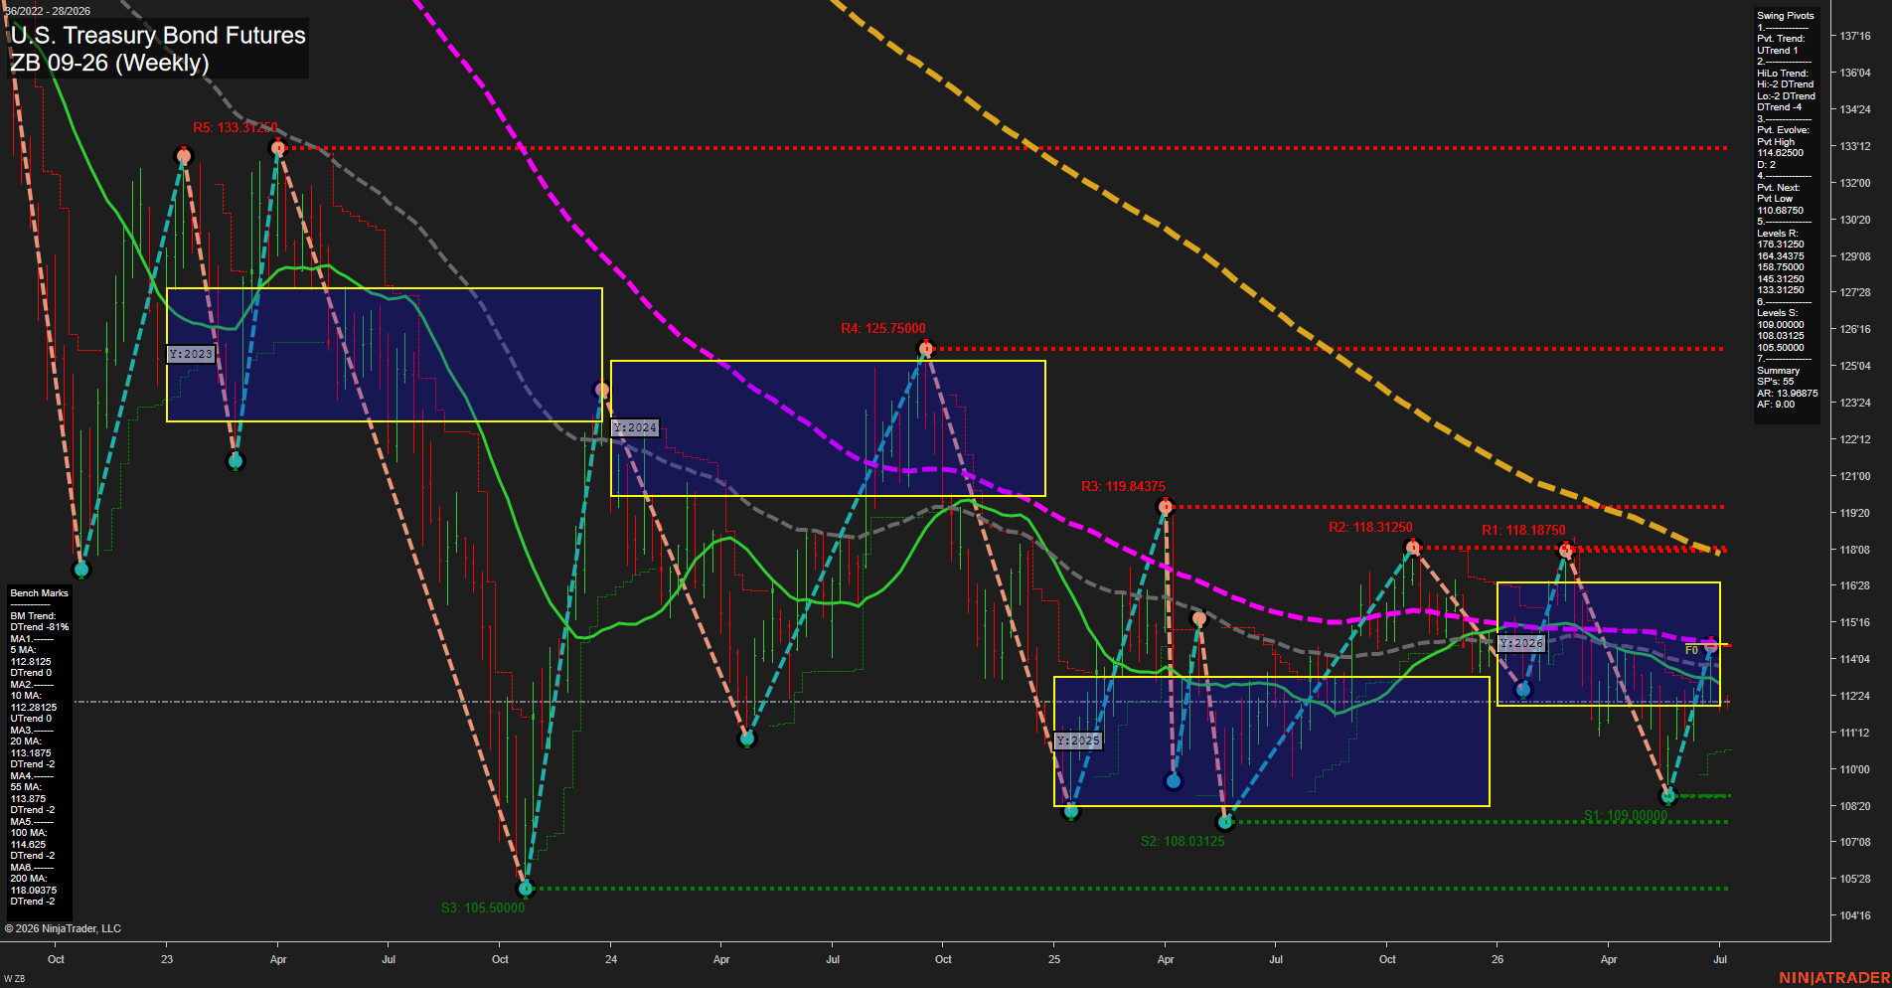Click the U.S. Treasury Bond Futures chart title

(158, 36)
